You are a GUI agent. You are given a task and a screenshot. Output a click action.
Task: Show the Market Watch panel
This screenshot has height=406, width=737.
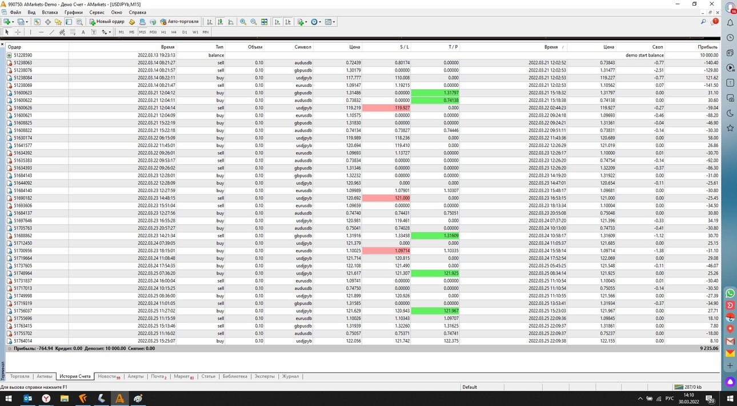tap(37, 22)
